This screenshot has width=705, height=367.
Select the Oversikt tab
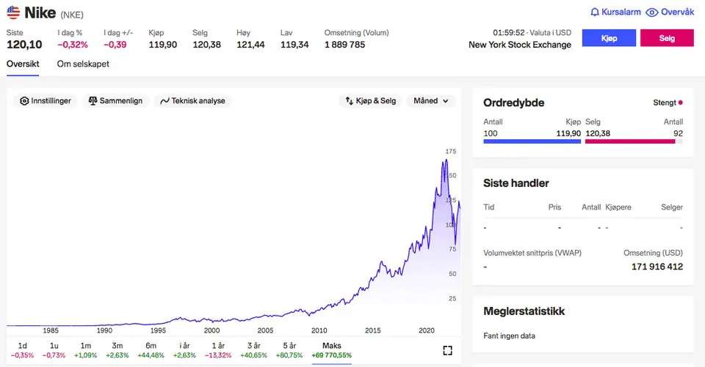pos(23,64)
